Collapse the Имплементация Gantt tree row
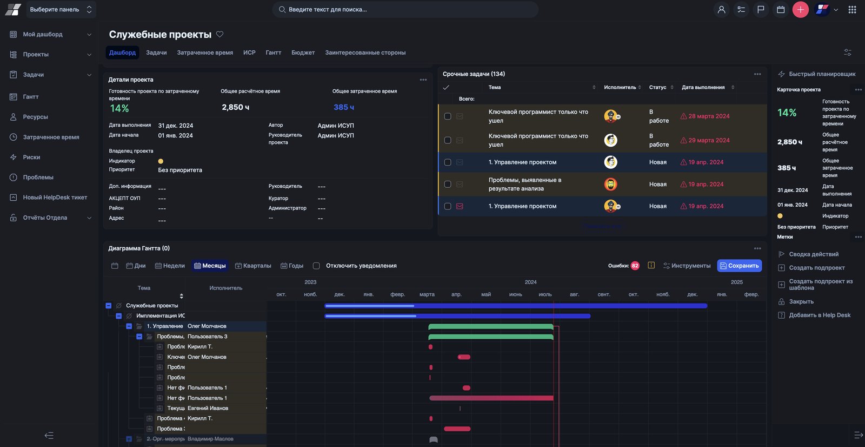This screenshot has height=447, width=865. pyautogui.click(x=118, y=316)
